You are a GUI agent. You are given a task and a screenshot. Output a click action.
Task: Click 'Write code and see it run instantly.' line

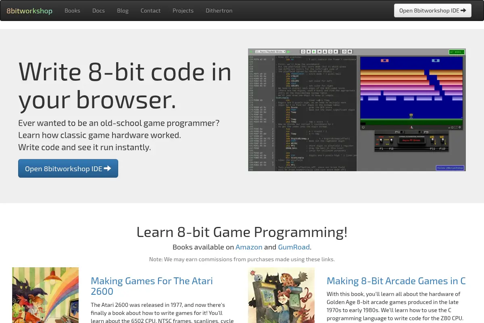click(x=85, y=147)
